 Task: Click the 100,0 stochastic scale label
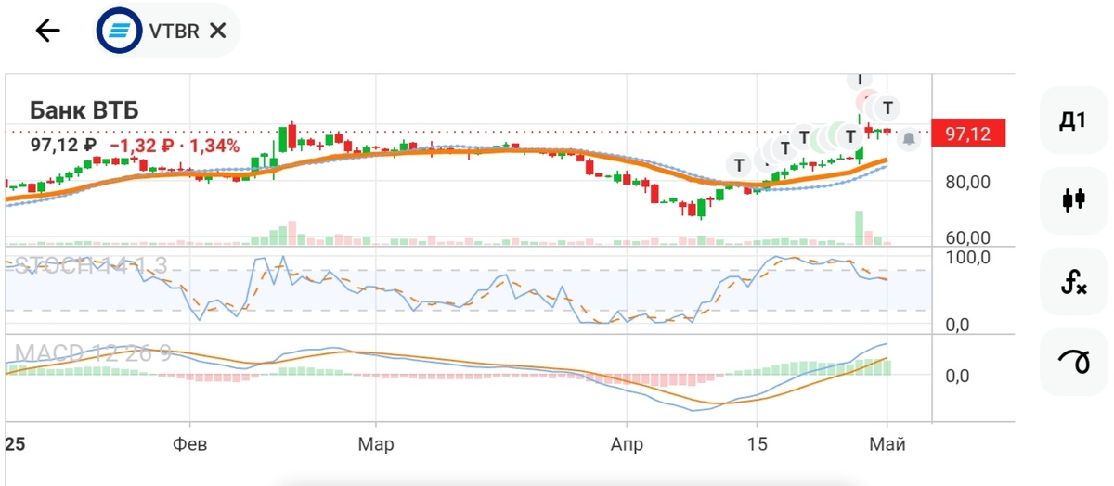[969, 257]
